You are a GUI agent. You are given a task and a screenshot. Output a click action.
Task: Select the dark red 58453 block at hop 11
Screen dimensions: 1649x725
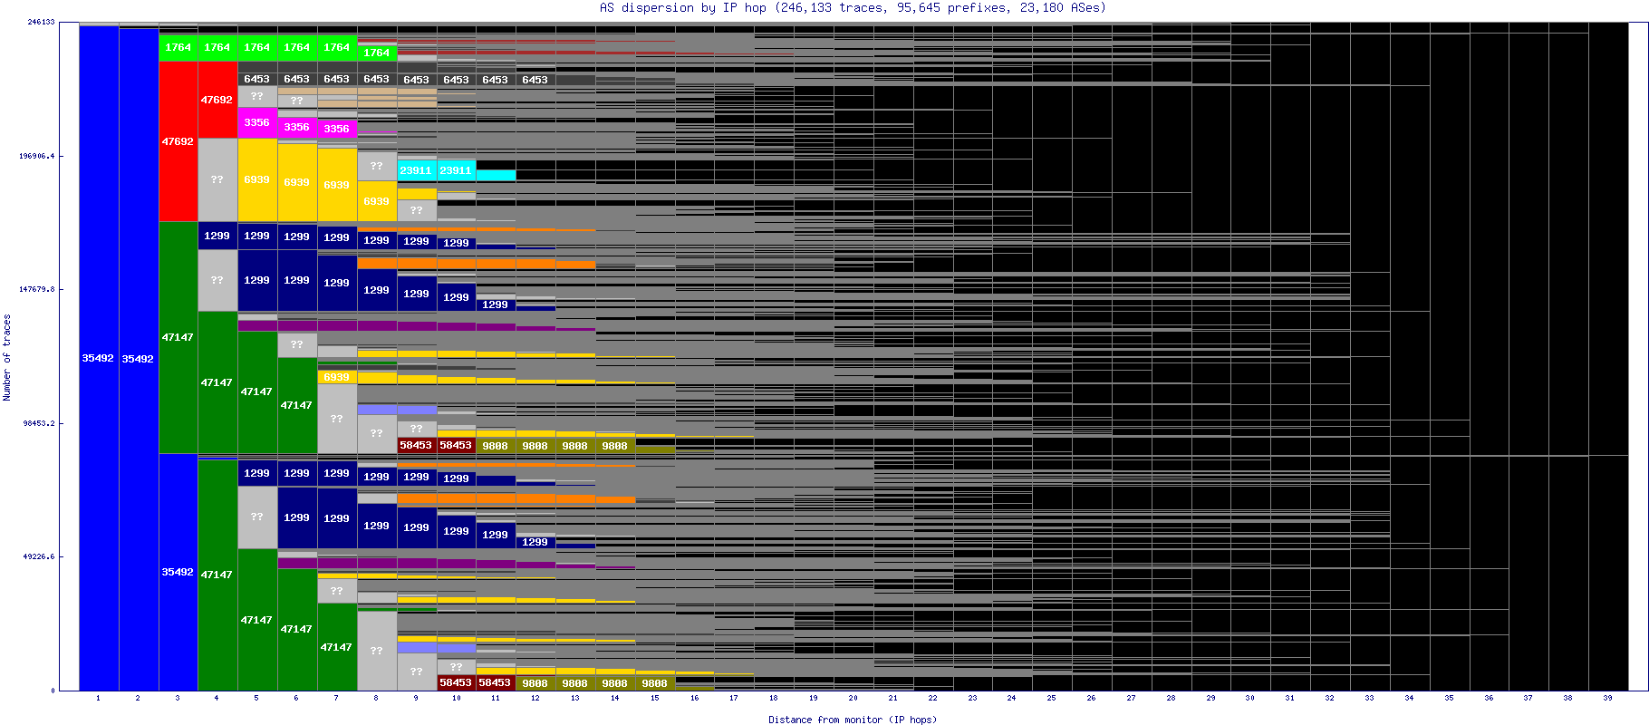point(495,682)
